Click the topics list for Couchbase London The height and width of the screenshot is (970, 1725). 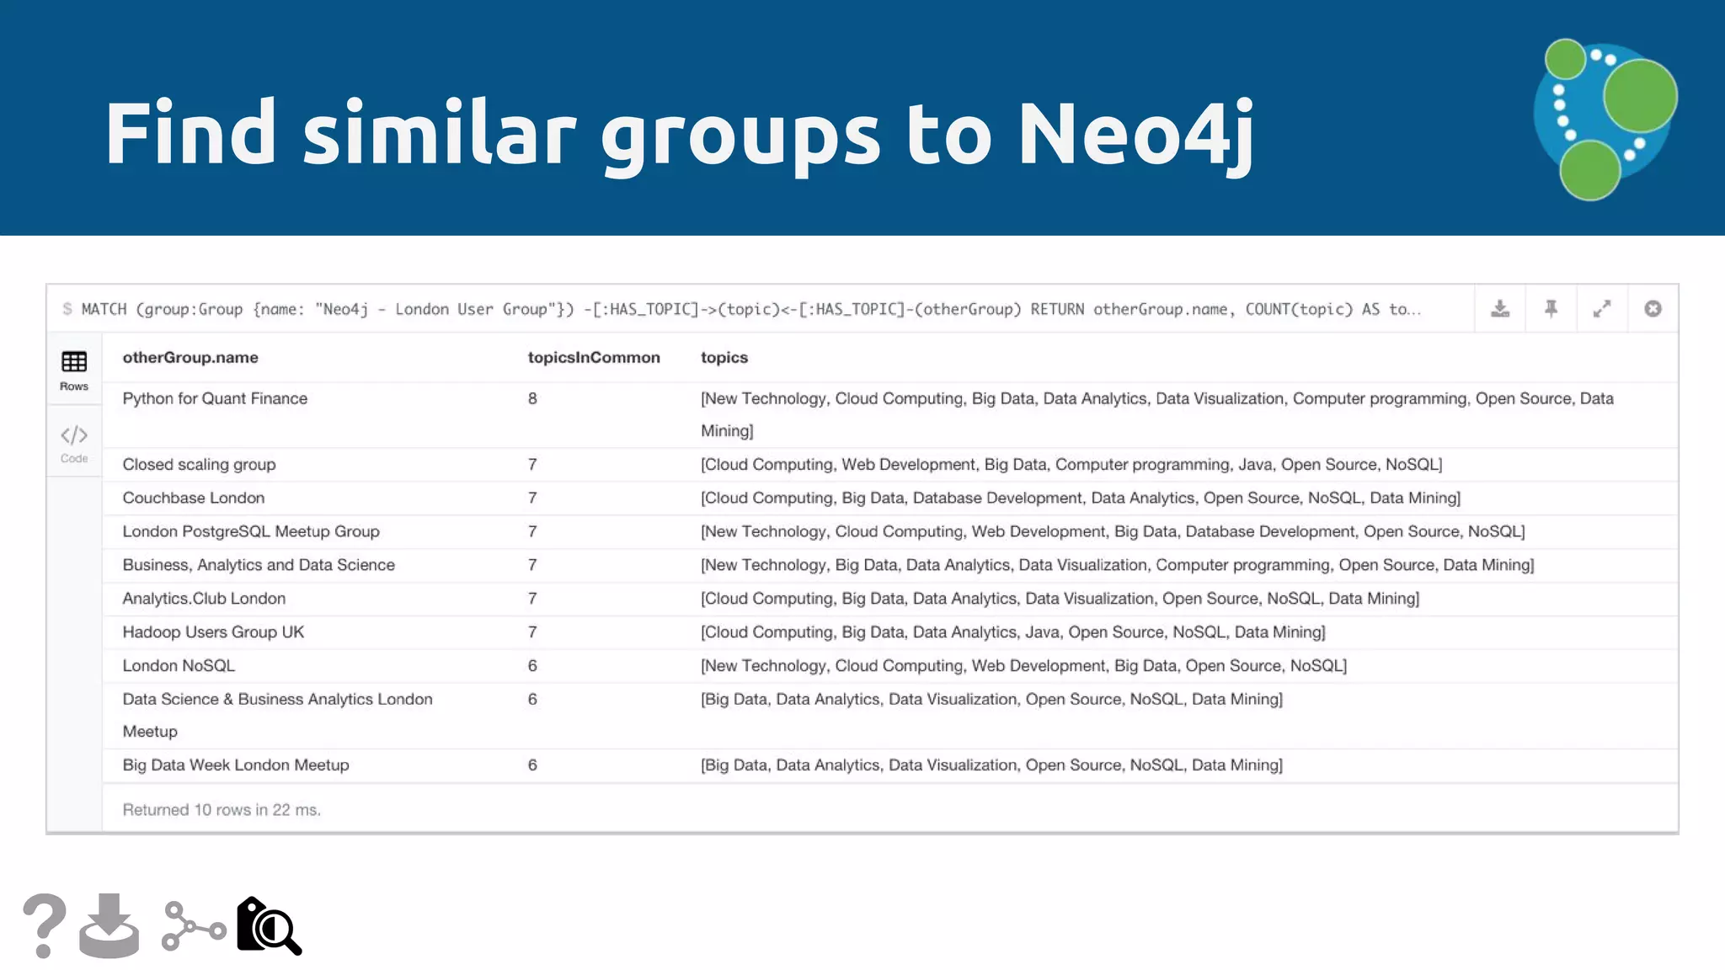tap(1081, 498)
